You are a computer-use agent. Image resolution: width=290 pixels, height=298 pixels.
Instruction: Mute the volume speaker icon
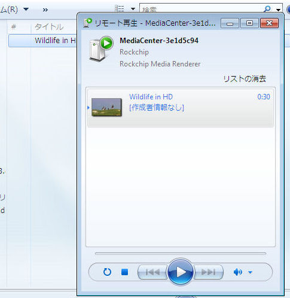coord(238,272)
